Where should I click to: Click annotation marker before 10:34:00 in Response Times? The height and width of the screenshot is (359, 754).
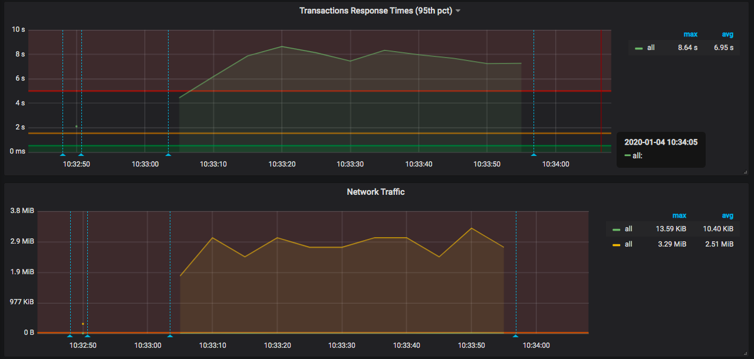(534, 155)
